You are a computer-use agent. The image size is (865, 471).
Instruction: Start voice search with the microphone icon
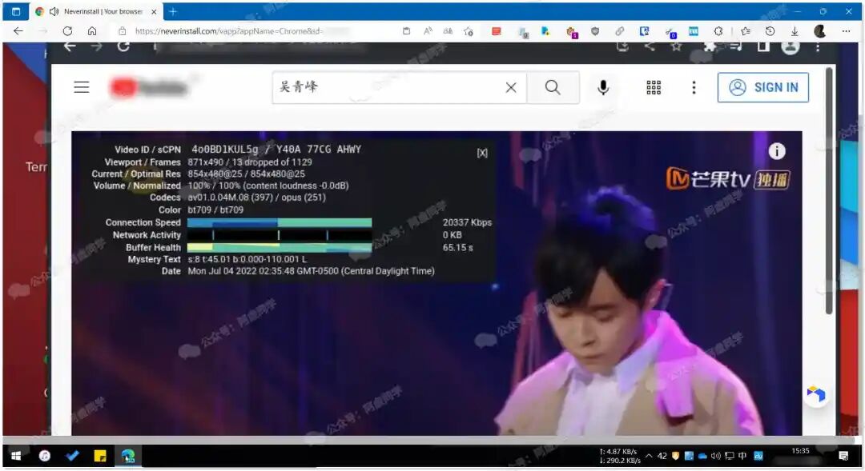pyautogui.click(x=603, y=88)
